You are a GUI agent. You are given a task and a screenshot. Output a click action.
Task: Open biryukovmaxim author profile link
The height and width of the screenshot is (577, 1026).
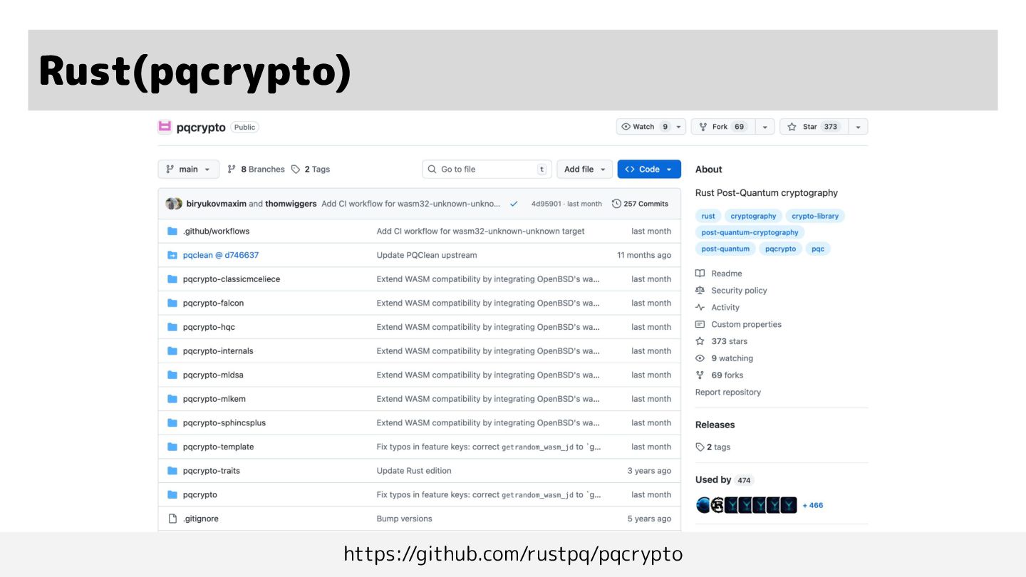click(217, 204)
